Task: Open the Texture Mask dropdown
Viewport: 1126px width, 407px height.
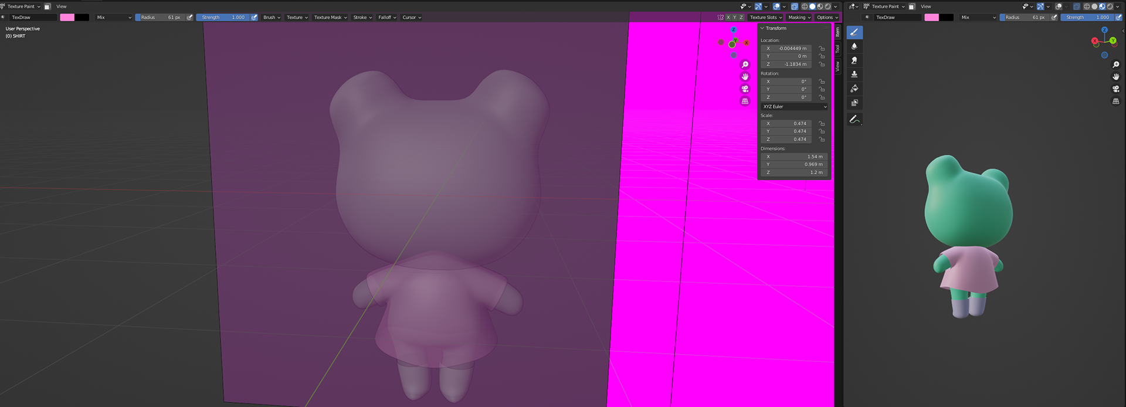Action: tap(330, 18)
